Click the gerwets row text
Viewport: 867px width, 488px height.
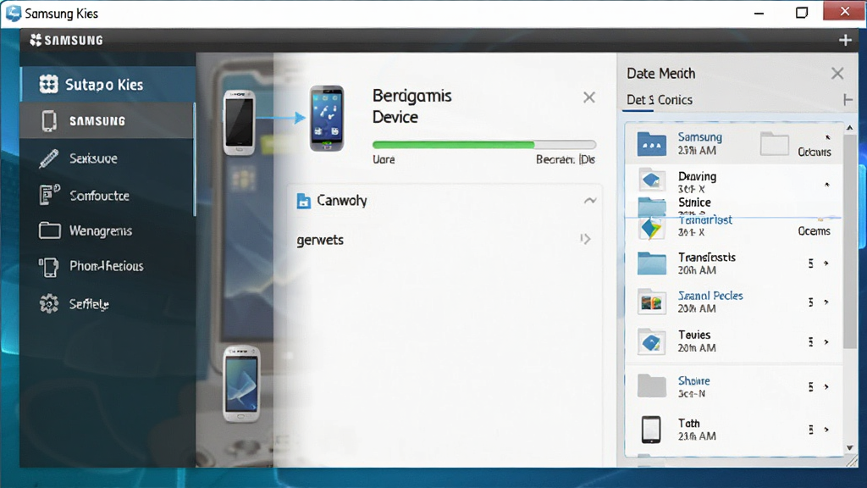(320, 240)
